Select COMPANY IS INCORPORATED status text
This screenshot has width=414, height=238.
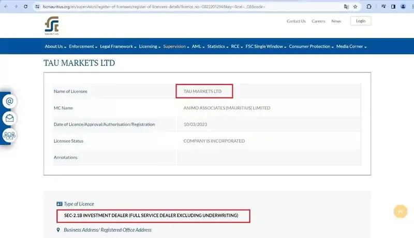click(214, 141)
